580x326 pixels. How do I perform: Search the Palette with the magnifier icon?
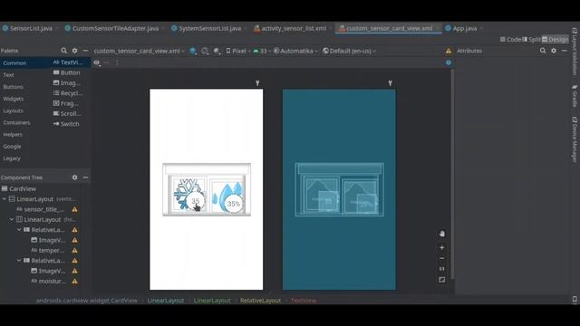pyautogui.click(x=63, y=51)
